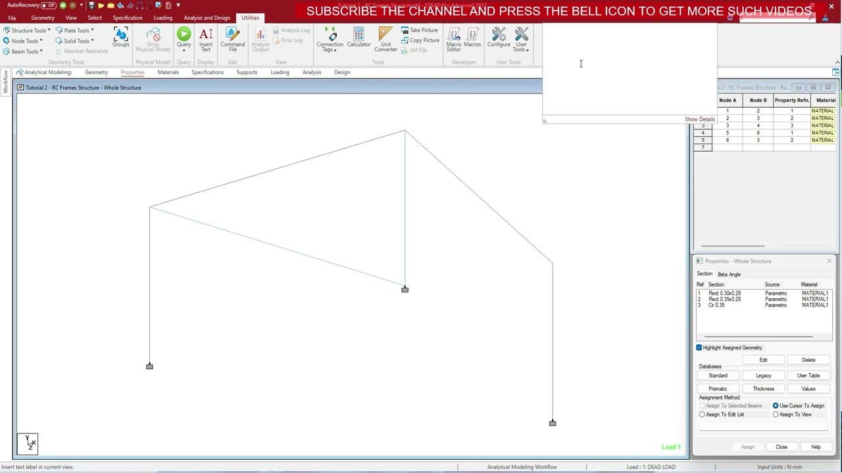Select the Cir 0.35 section row
The width and height of the screenshot is (842, 473).
point(764,305)
